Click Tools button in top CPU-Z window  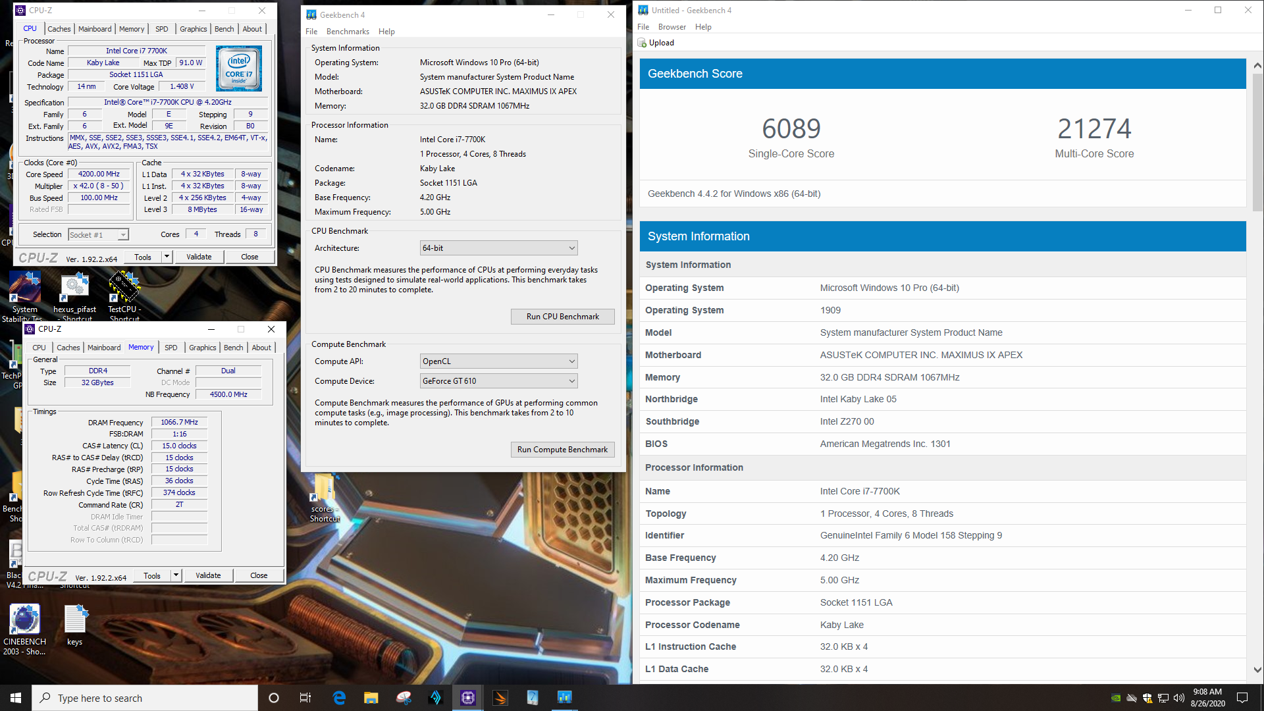tap(143, 257)
